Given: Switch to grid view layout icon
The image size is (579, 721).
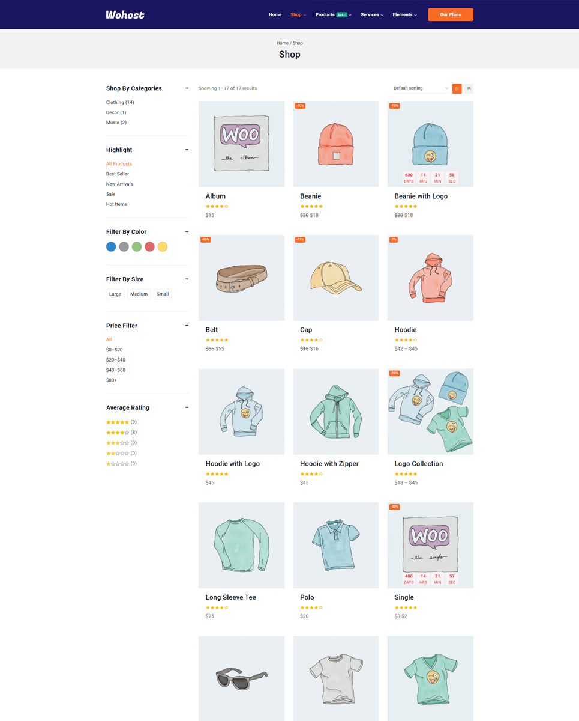Looking at the screenshot, I should tap(457, 88).
